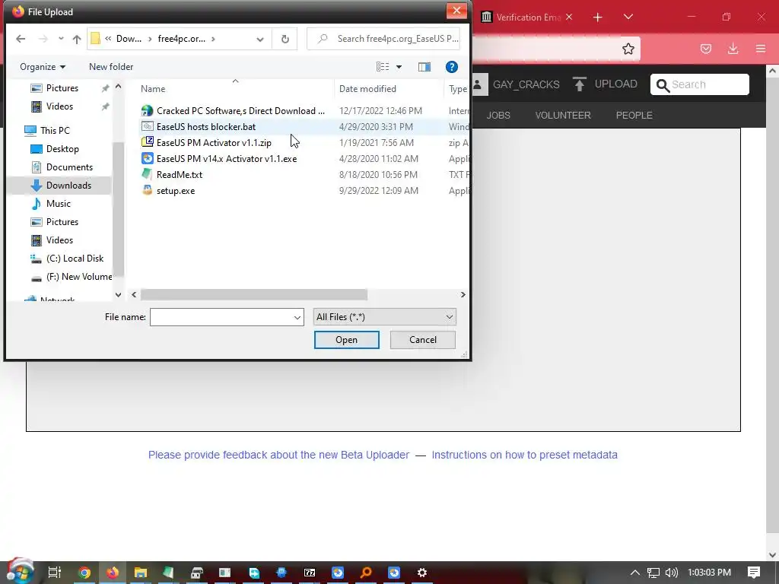
Task: Open view options dropdown arrow
Action: (399, 67)
